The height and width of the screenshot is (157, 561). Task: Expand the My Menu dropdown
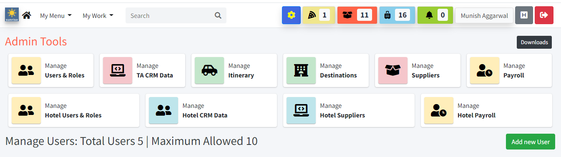pyautogui.click(x=56, y=16)
